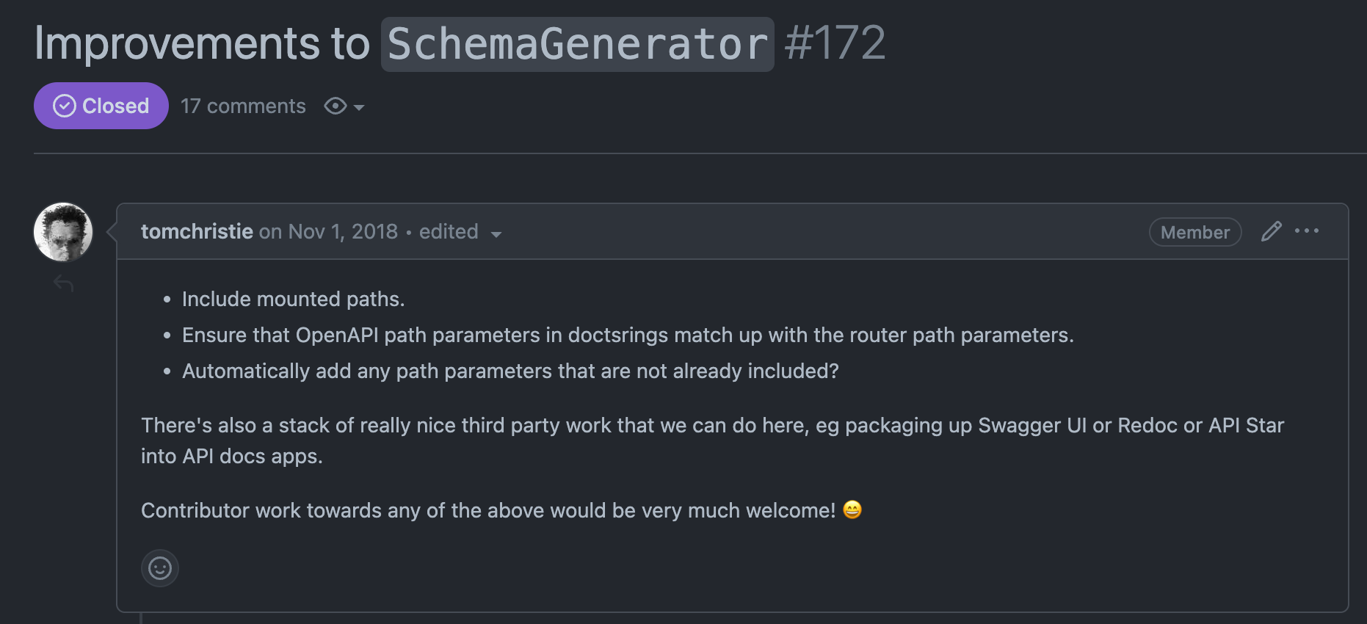Click the pencil edit comment icon
The width and height of the screenshot is (1367, 624).
point(1271,232)
